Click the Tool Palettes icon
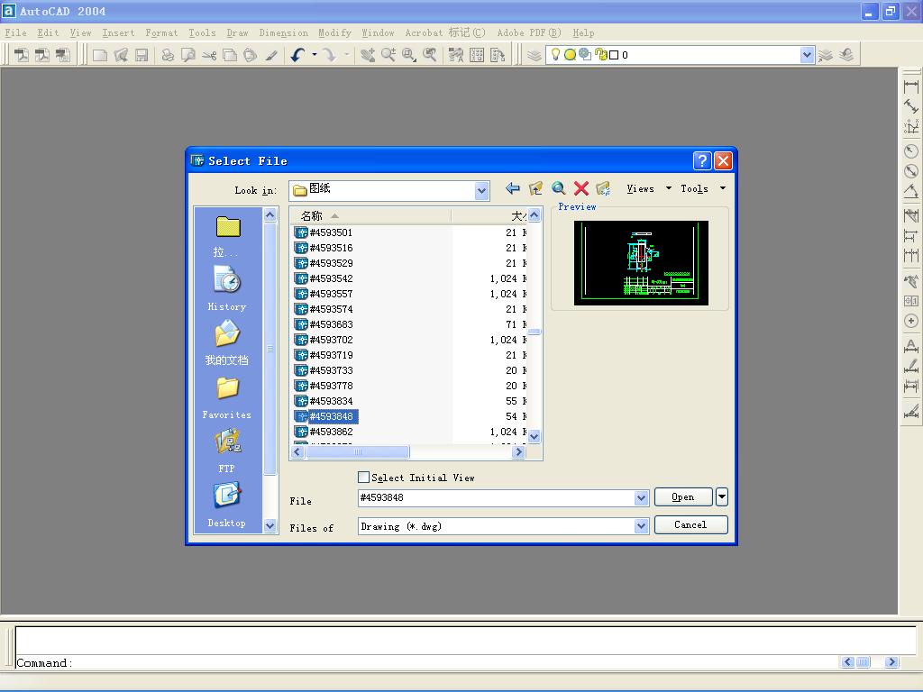923x692 pixels. pos(498,55)
